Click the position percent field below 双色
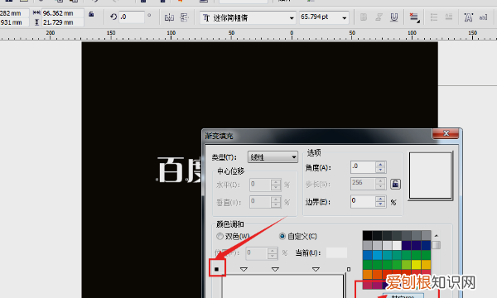 point(257,253)
